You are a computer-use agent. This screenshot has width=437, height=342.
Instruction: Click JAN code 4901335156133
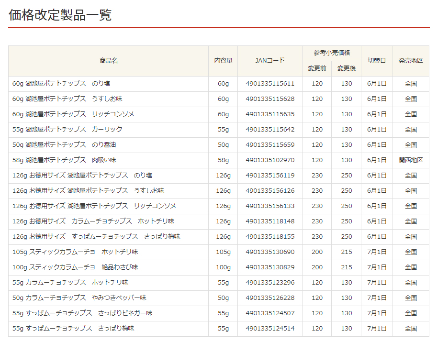pos(270,206)
